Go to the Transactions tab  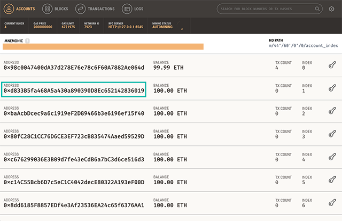pos(95,9)
